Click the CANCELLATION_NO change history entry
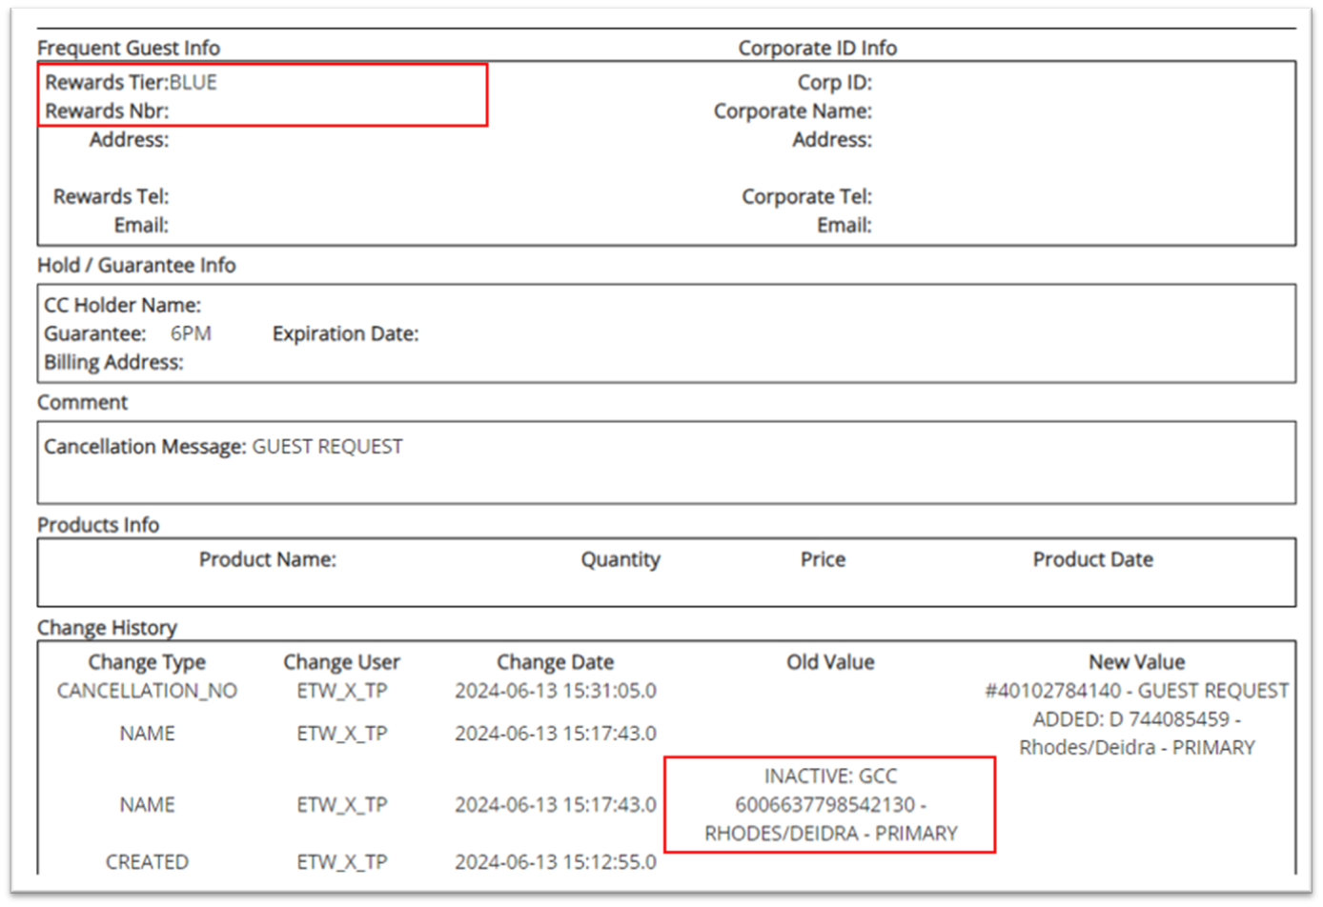 [x=147, y=691]
